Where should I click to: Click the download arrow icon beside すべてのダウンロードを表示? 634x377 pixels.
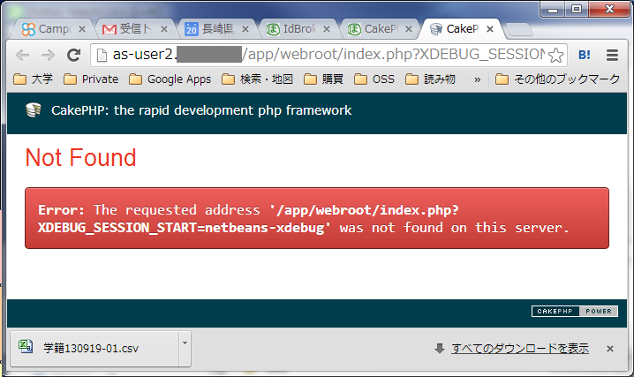(440, 349)
